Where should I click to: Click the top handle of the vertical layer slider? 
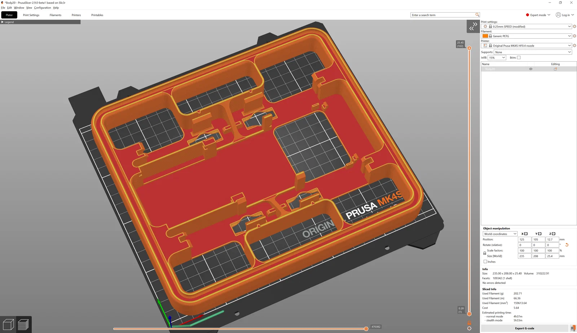point(469,48)
